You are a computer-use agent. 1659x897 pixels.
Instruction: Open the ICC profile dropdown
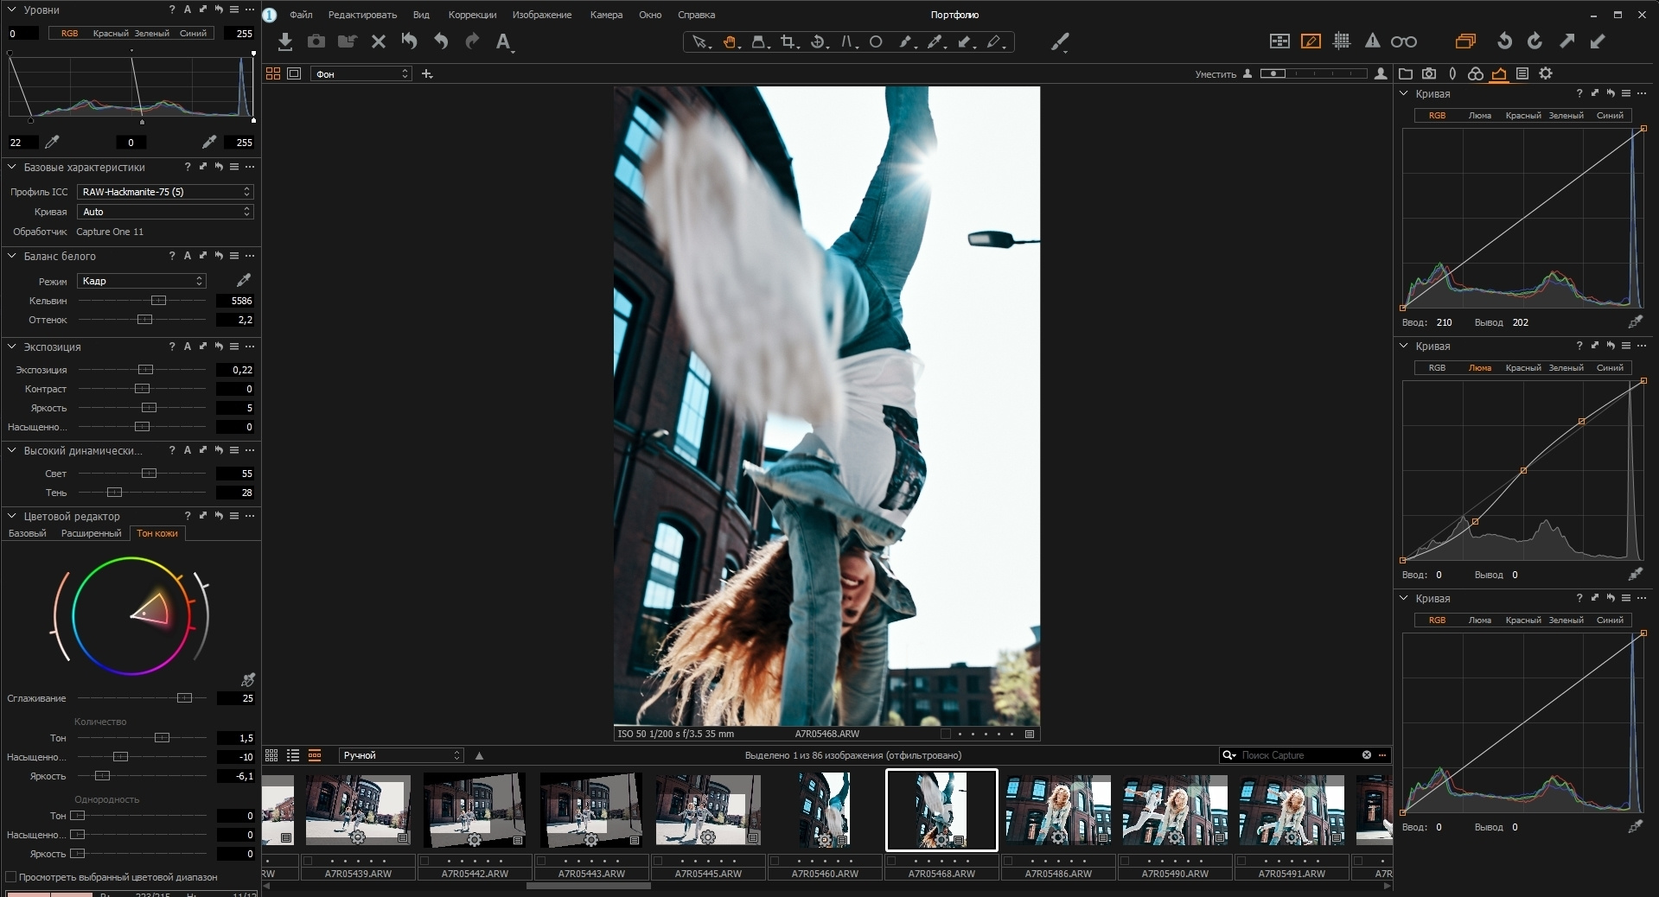[x=164, y=192]
